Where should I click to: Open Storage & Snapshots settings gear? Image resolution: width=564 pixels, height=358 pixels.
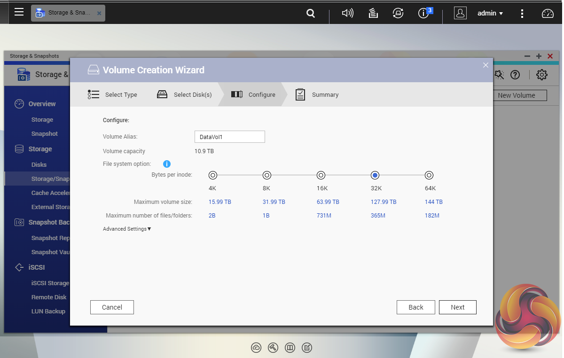(542, 75)
